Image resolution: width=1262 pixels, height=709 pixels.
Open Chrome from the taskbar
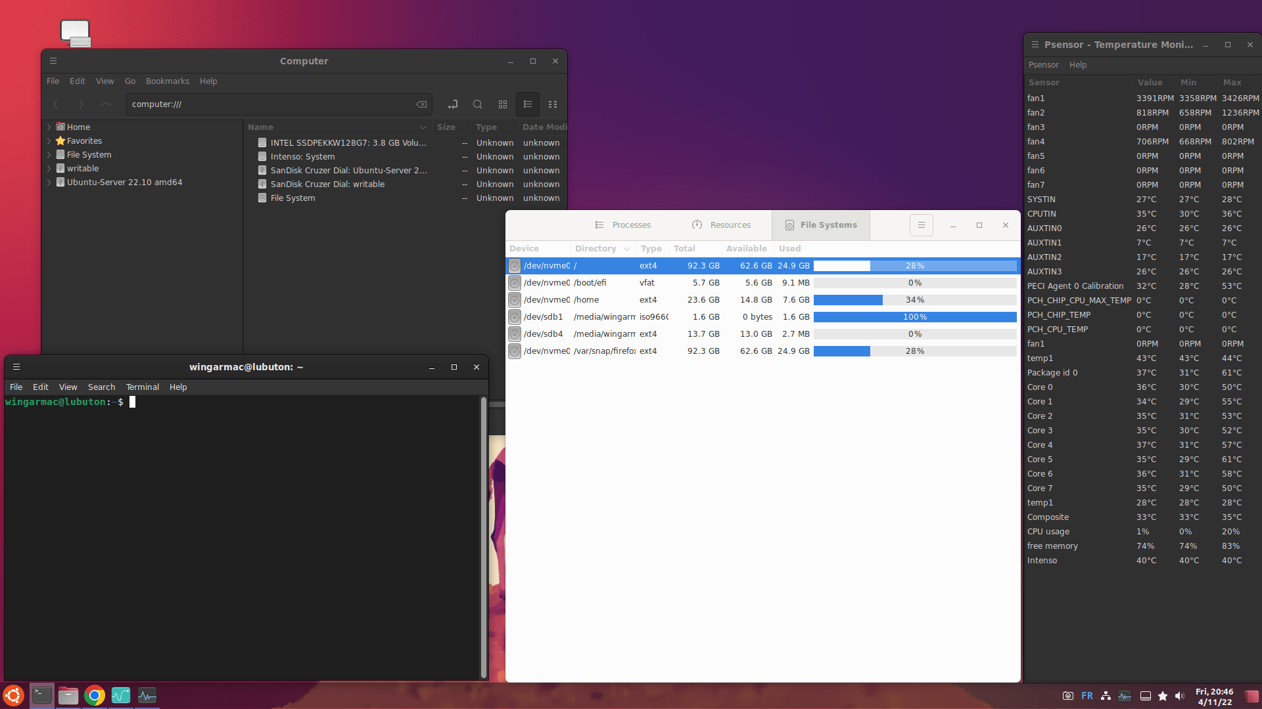(x=95, y=696)
